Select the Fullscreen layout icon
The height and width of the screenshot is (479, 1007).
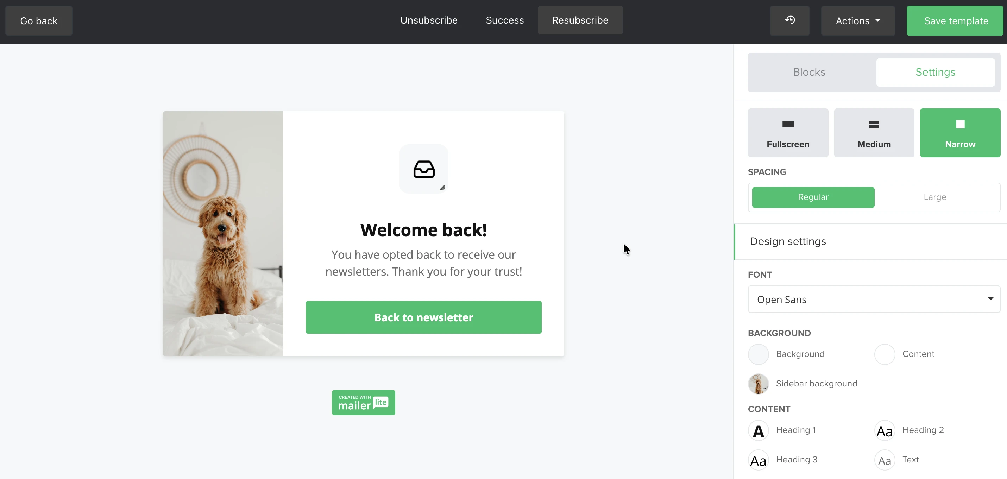click(788, 132)
